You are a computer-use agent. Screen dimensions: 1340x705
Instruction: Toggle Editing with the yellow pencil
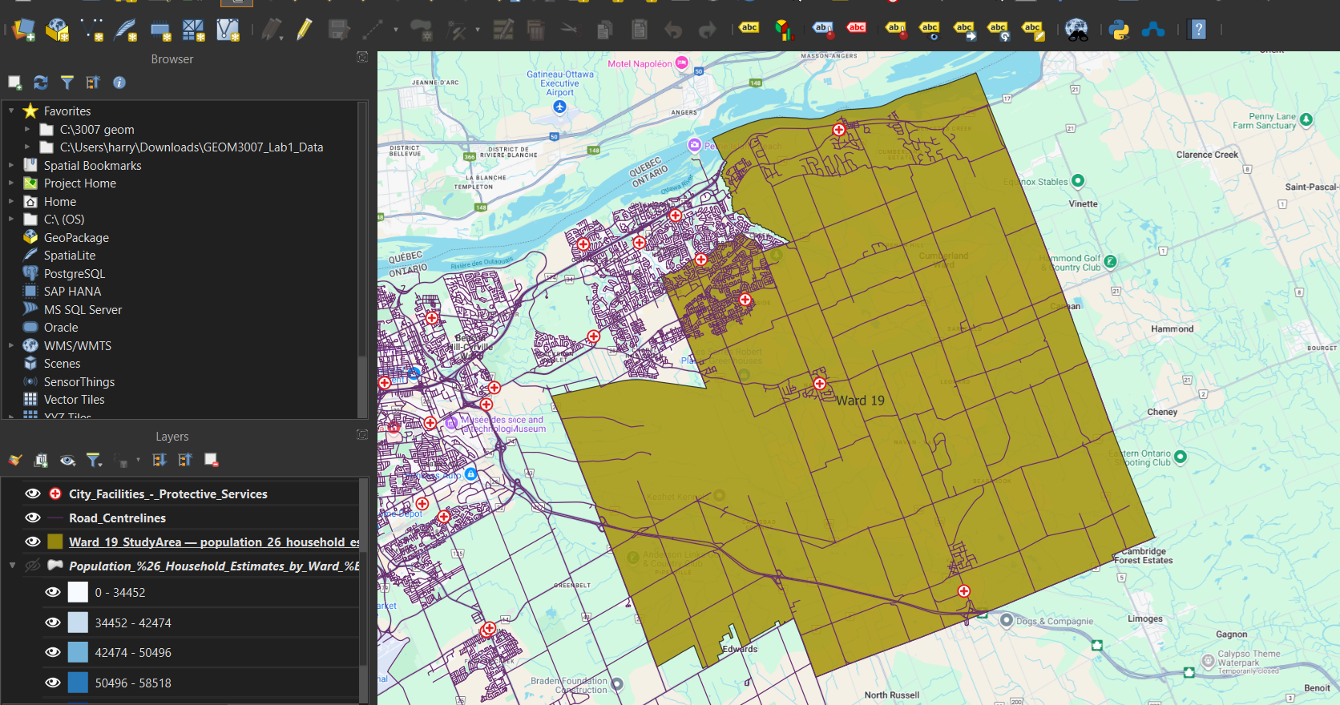click(x=304, y=30)
